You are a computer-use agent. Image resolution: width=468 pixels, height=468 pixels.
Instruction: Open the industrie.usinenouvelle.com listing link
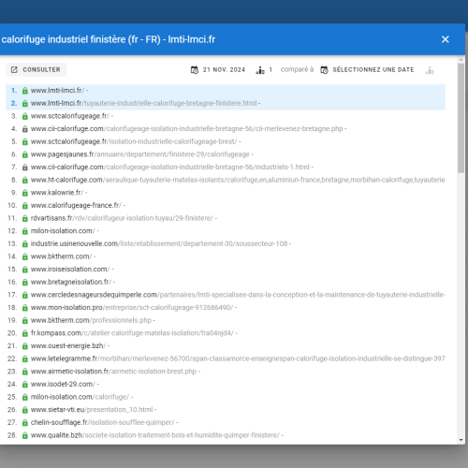(159, 243)
